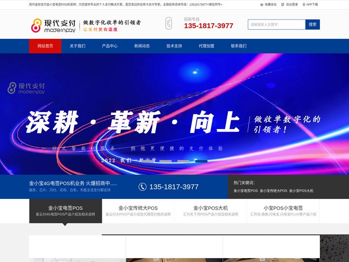The width and height of the screenshot is (349, 262).
Task: Click the phone handset icon beside 招商专线
Action: (169, 23)
